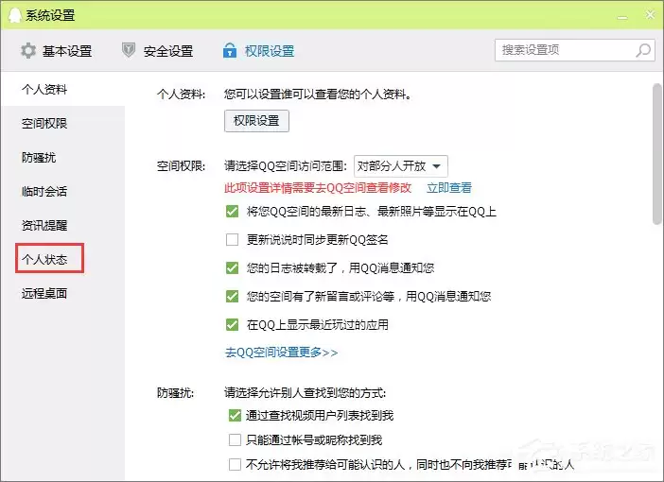Click the 立即查看 link

(x=449, y=187)
